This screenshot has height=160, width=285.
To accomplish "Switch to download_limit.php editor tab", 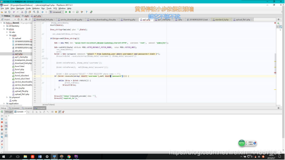I will 44,20.
